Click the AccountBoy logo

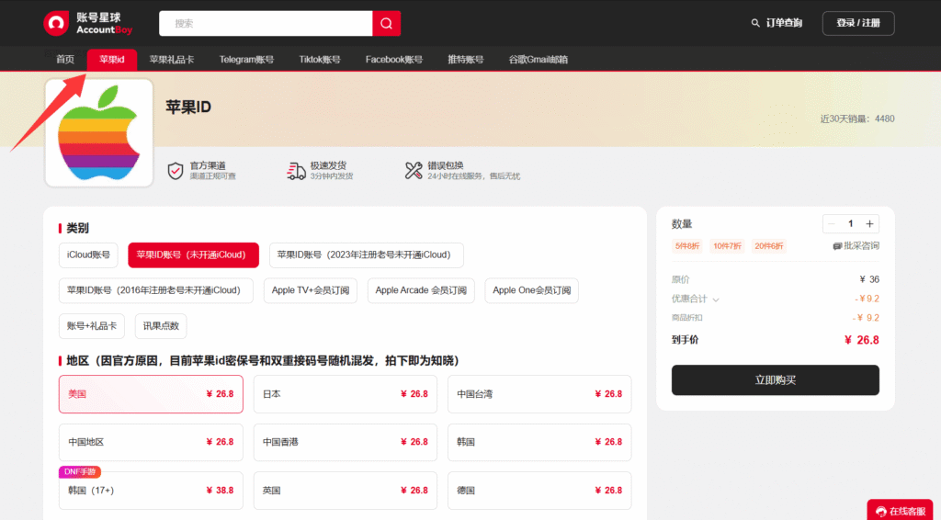pos(87,23)
